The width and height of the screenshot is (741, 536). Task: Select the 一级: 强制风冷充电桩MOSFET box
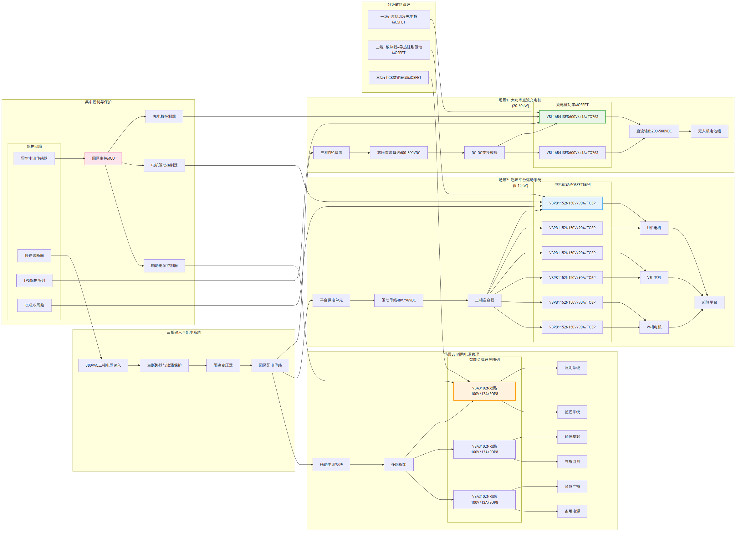pos(399,20)
